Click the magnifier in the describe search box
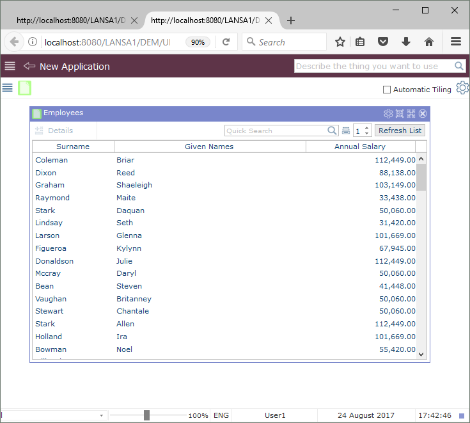Viewport: 470px width, 423px height. coord(459,66)
